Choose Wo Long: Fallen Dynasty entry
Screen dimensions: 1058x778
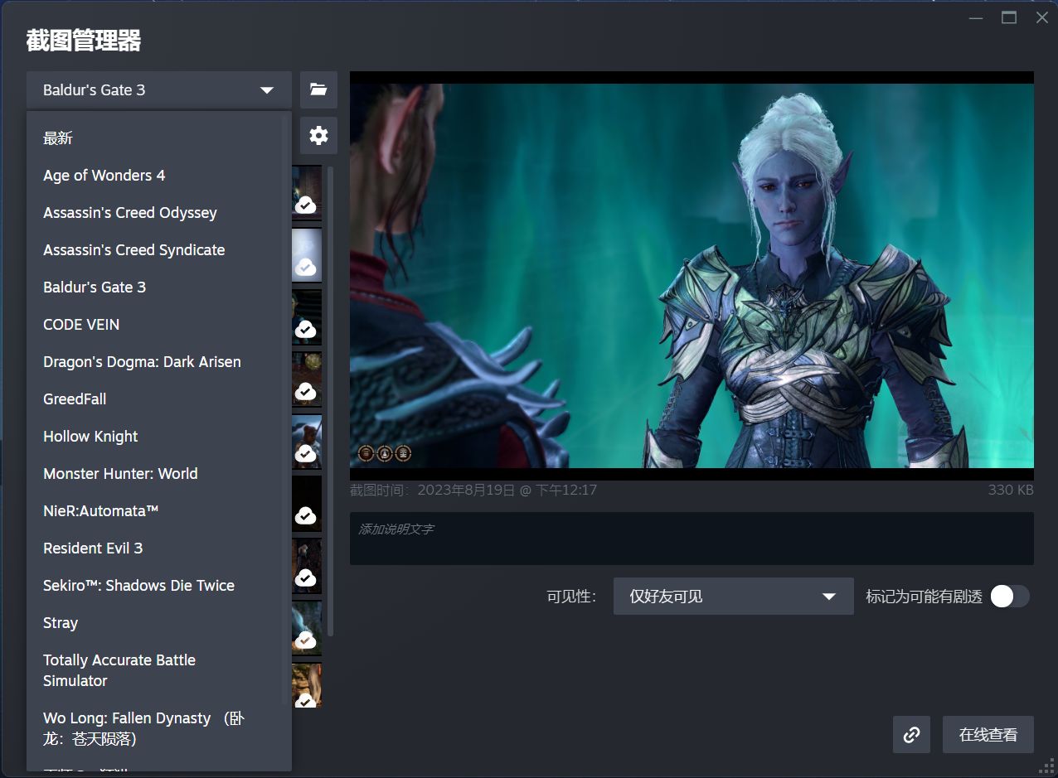click(159, 728)
